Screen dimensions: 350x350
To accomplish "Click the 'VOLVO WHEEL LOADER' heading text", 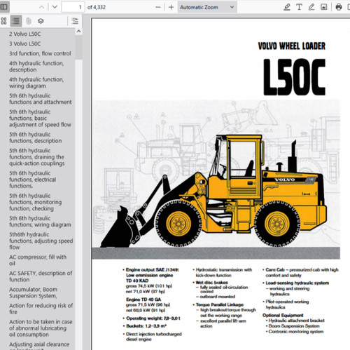I will pyautogui.click(x=292, y=46).
